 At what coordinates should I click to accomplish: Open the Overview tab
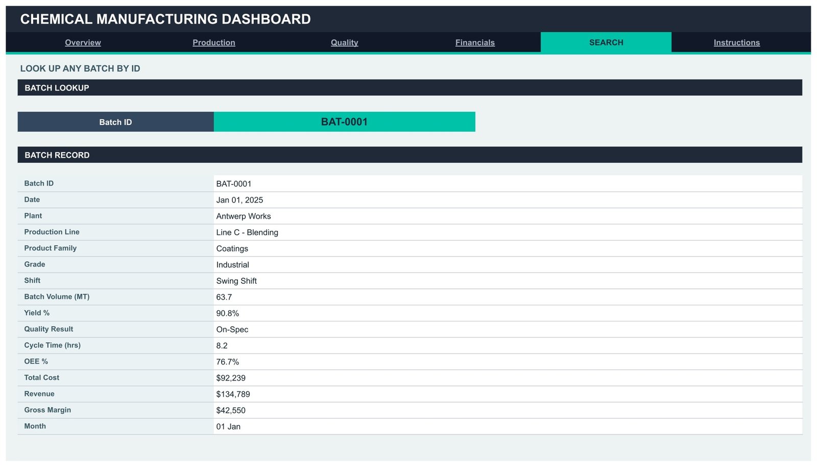coord(83,42)
